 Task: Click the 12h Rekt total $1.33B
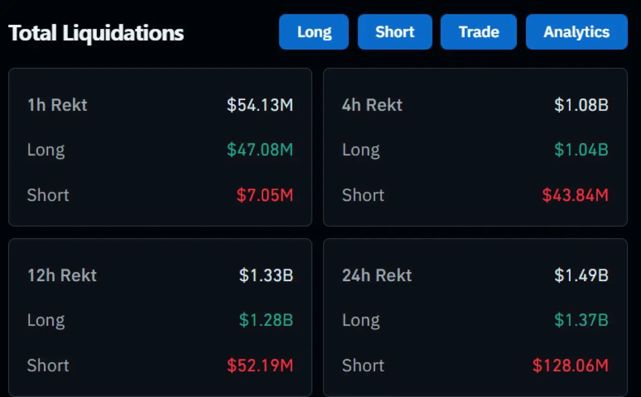pos(266,276)
